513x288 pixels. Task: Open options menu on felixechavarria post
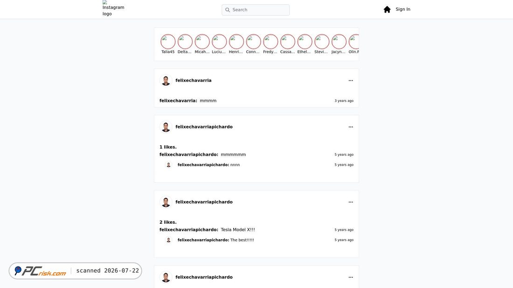[351, 80]
